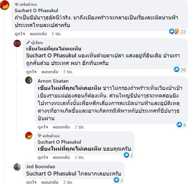This screenshot has width=196, height=184.
Task: Click the diamond top fan badge on first comment
Action: coord(16,4)
